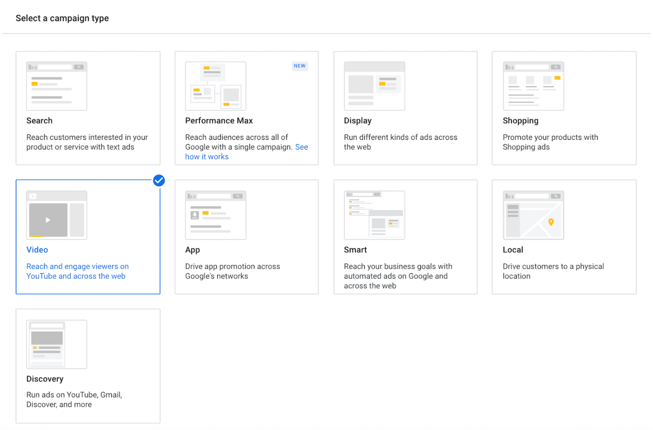Viewport: 653px width, 430px height.
Task: Click the Video campaign title label
Action: coord(37,250)
